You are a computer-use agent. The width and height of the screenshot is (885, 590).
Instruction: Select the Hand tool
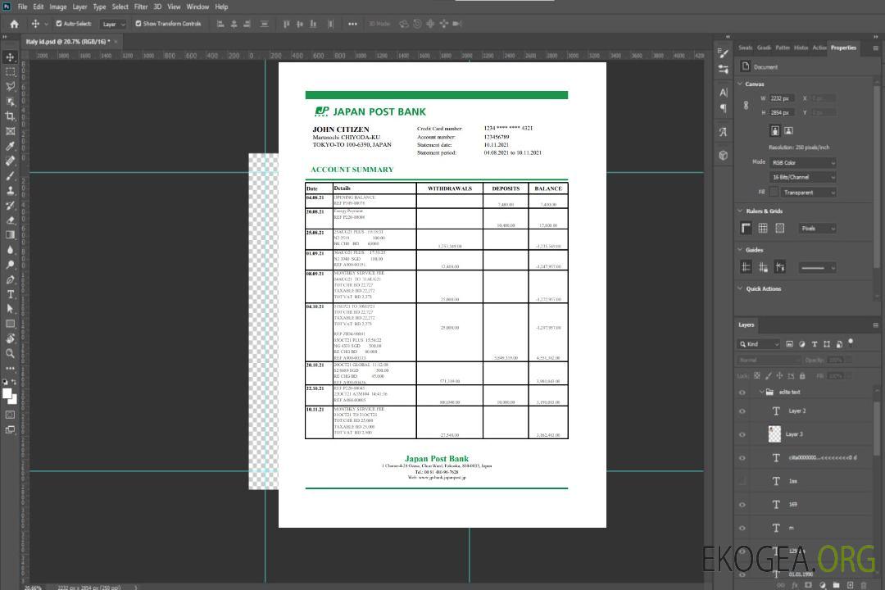click(x=10, y=338)
